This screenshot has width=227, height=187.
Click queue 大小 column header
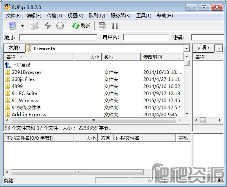coord(86,138)
